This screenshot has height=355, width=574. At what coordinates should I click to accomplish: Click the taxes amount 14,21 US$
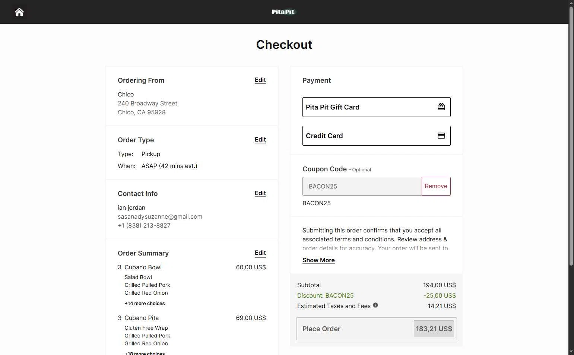point(441,306)
